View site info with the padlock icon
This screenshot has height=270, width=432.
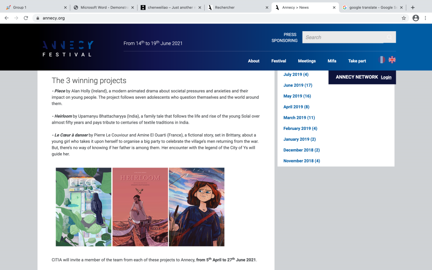[x=38, y=18]
